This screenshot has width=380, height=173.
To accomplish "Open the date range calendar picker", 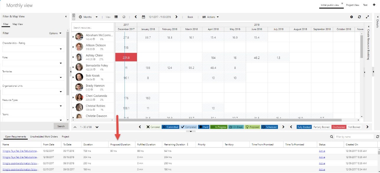I will click(143, 17).
